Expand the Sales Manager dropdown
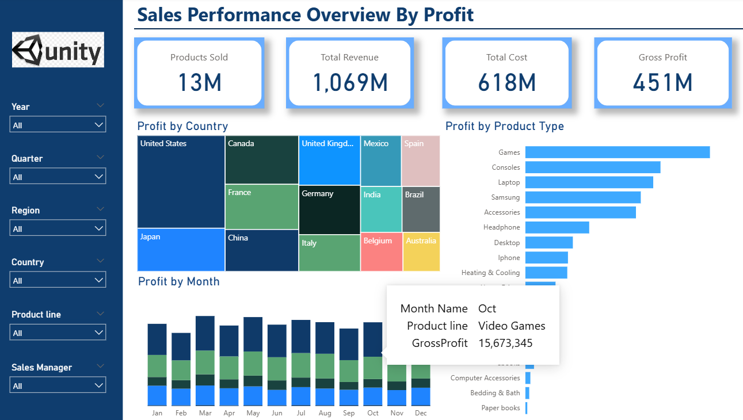 (58, 385)
